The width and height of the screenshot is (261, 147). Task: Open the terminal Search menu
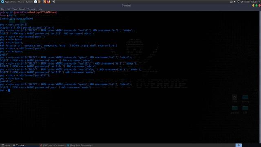pyautogui.click(x=22, y=9)
